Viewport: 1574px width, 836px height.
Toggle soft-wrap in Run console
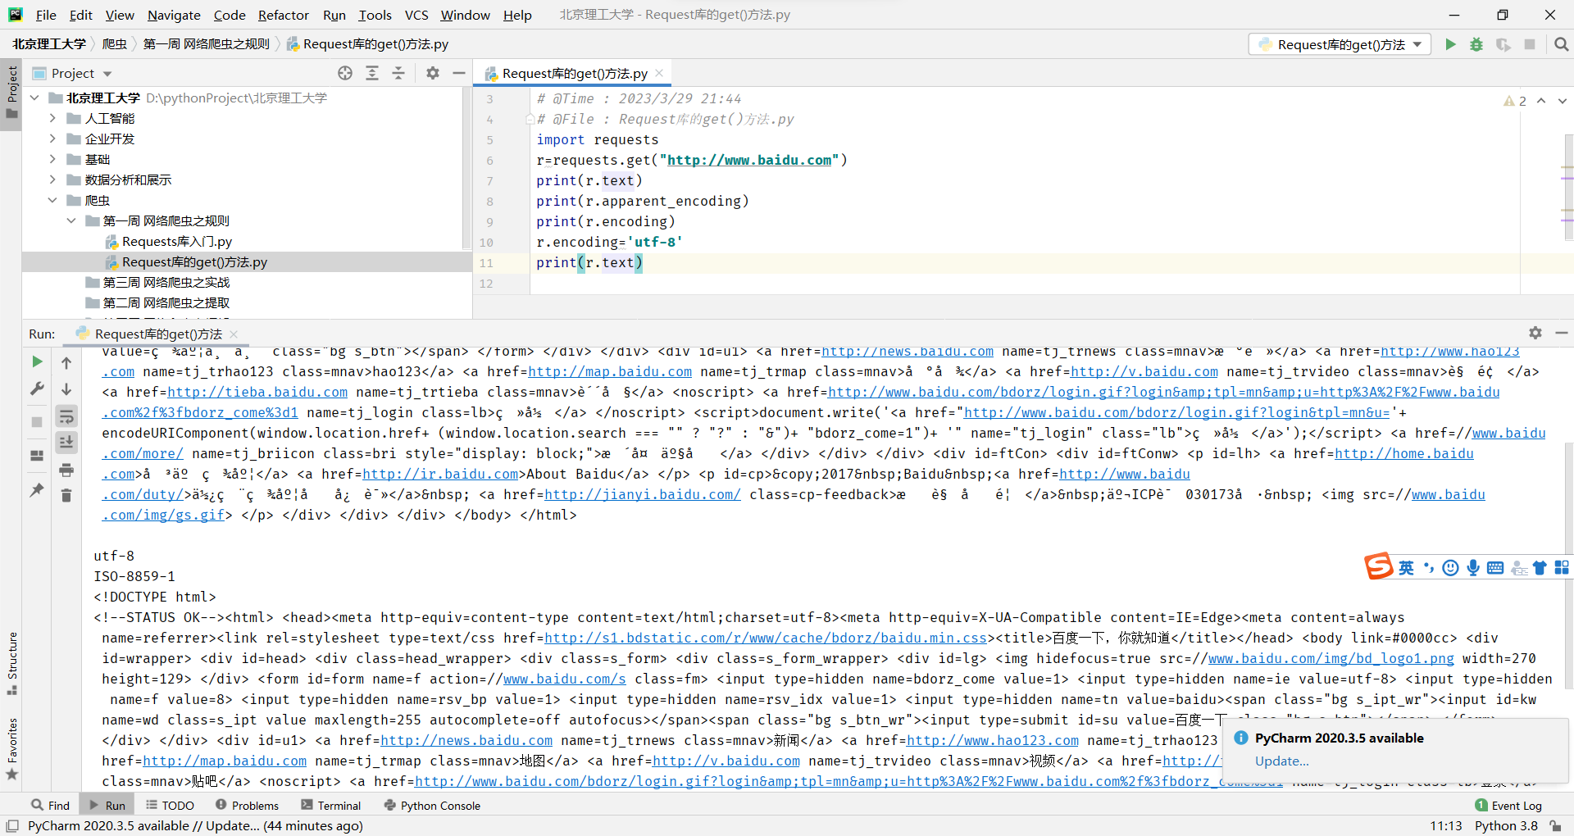[x=66, y=416]
